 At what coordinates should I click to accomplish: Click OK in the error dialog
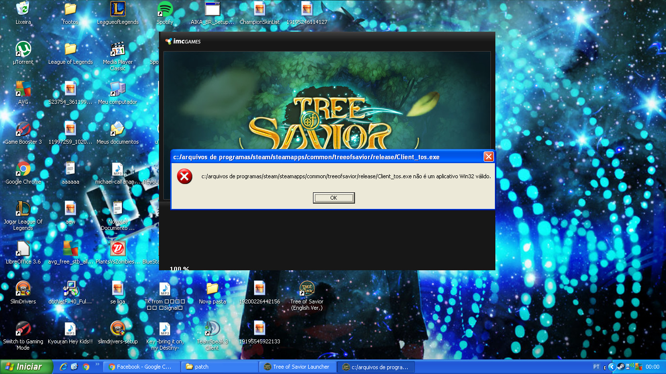pyautogui.click(x=333, y=198)
